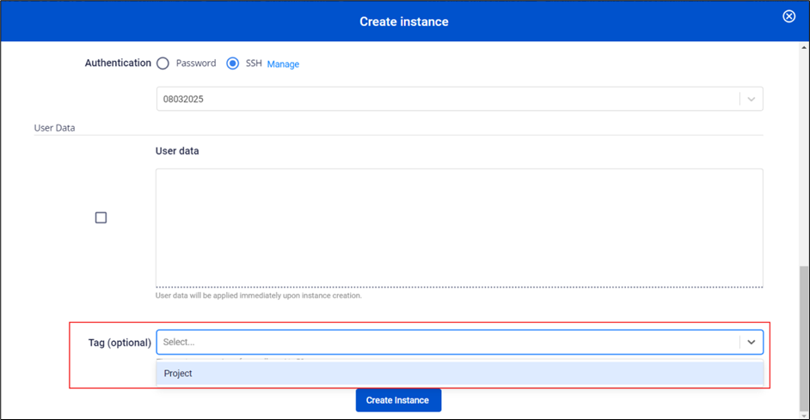Click the Tag Select... input field
Screen dimensions: 810x420
(x=447, y=342)
